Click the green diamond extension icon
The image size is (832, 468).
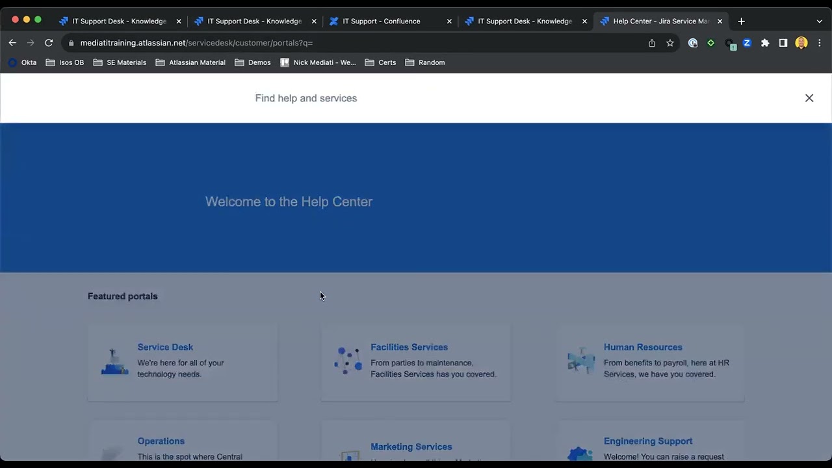711,43
